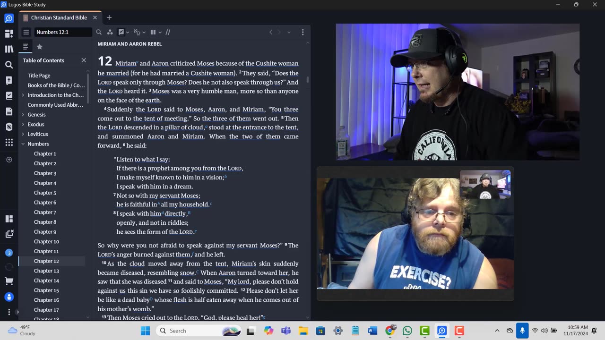Jump to Chapter 7 of Numbers
The width and height of the screenshot is (605, 340).
45,212
